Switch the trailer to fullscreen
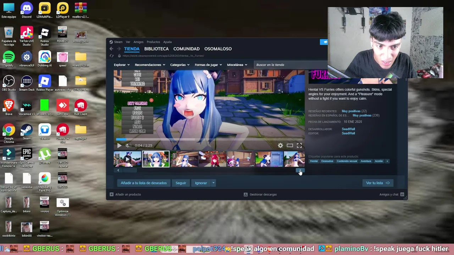This screenshot has height=255, width=454. click(x=299, y=145)
